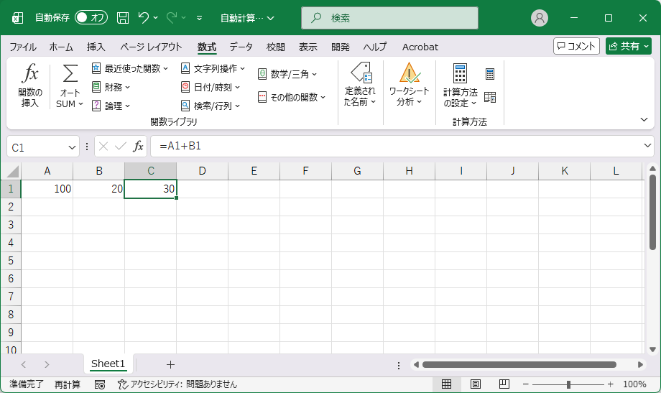Open 日付/時刻 functions dropdown
Screen dimensions: 661x393
[x=211, y=87]
